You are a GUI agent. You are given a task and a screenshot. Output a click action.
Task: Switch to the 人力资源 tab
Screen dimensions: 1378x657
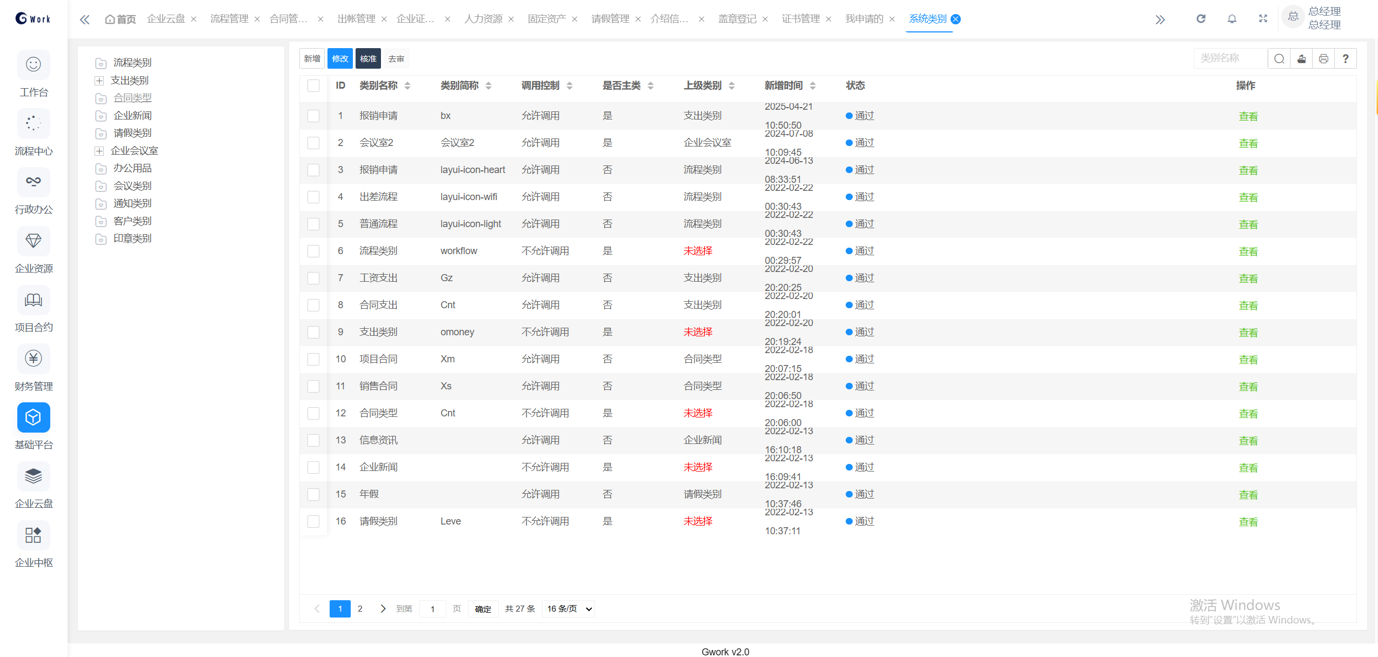click(483, 19)
